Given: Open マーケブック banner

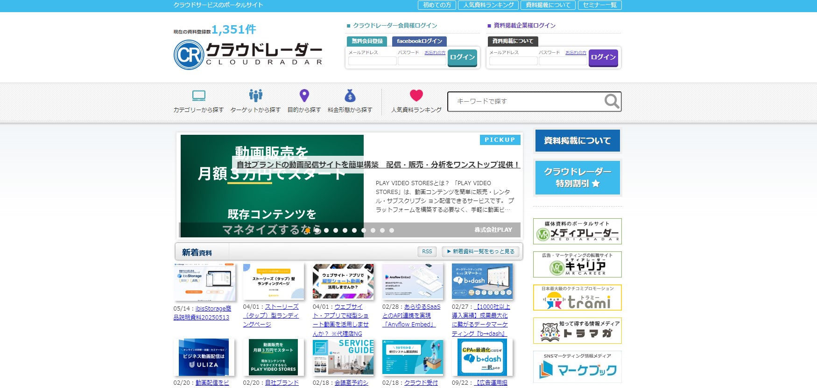Looking at the screenshot, I should (578, 367).
